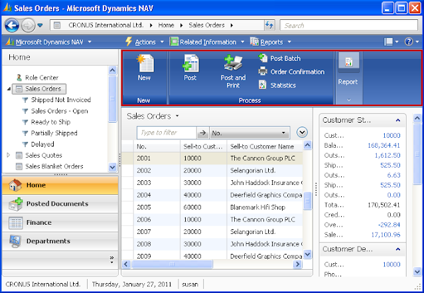Open the Sales Orders title dropdown
Screen dimensions: 424x293
point(177,116)
